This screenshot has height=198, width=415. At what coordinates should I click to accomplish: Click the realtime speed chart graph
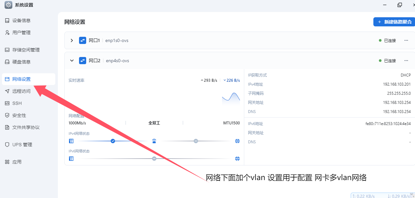pyautogui.click(x=231, y=99)
